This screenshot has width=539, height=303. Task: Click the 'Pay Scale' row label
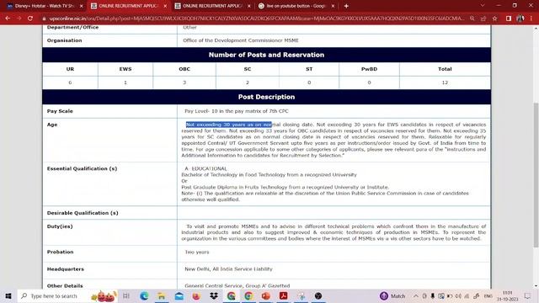(x=60, y=111)
